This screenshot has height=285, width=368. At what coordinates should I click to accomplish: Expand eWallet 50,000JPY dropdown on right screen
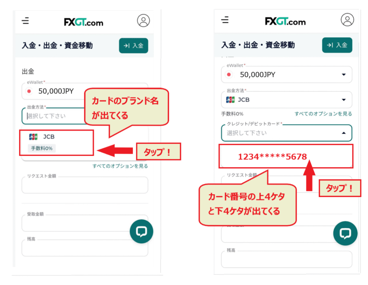344,75
